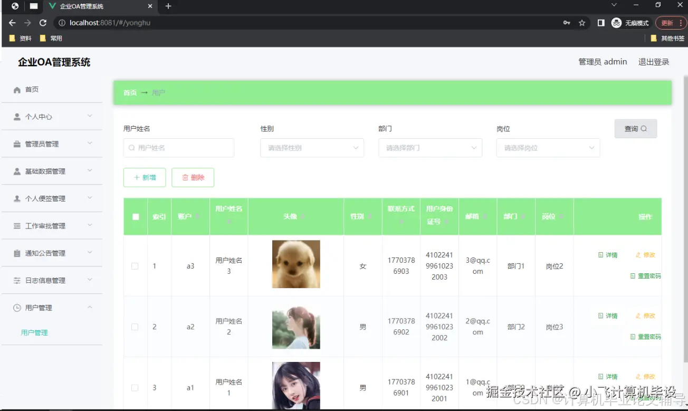Check the checkbox for row with account a3
The height and width of the screenshot is (411, 688).
click(x=135, y=266)
